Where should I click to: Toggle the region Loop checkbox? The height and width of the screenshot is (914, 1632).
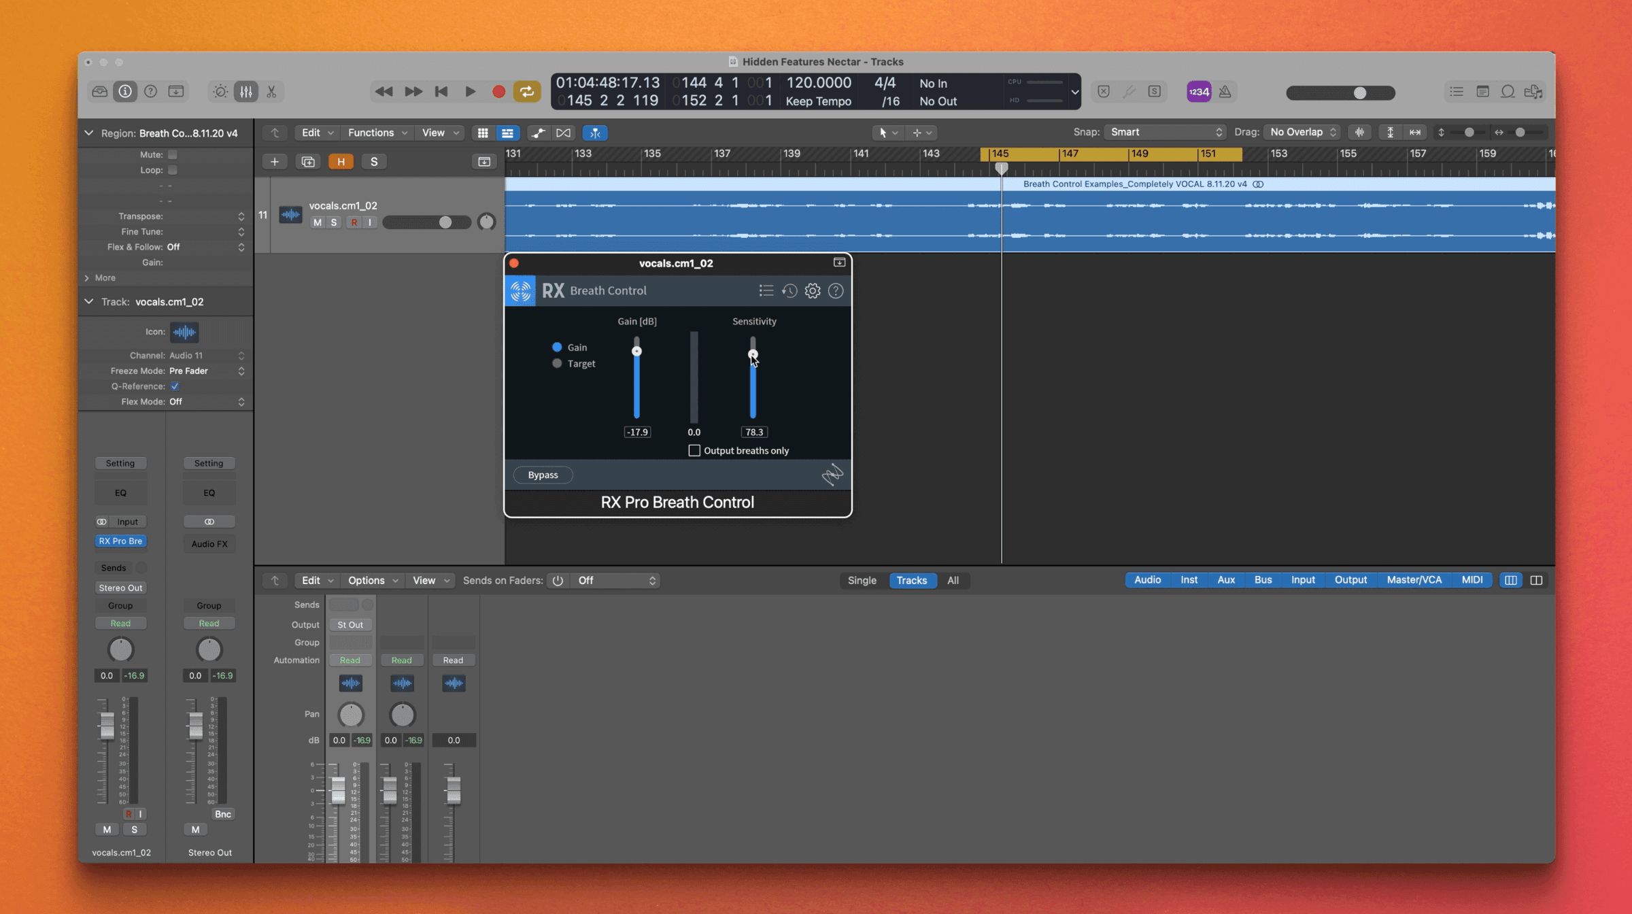(173, 170)
